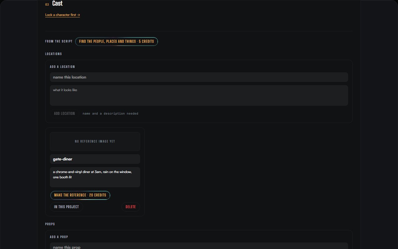Click the 'Cast' section heading

58,3
